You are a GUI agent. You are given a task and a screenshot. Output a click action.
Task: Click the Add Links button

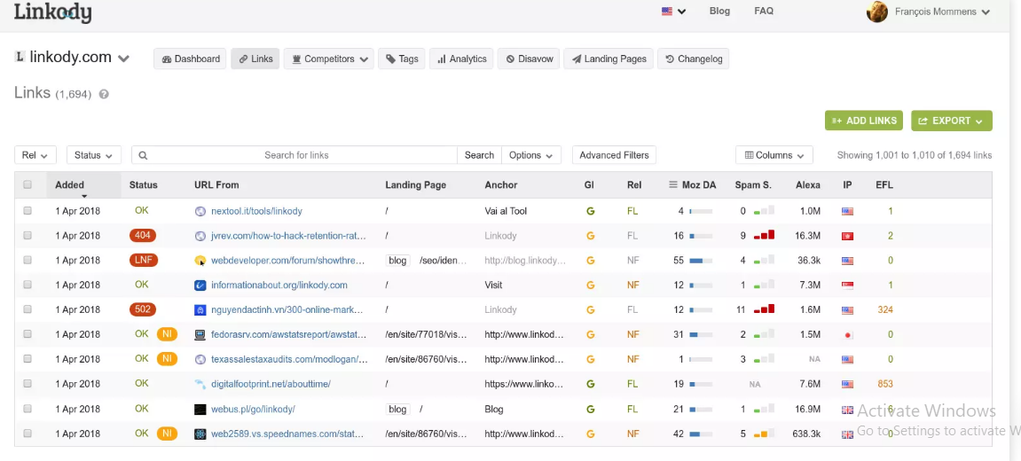(864, 121)
